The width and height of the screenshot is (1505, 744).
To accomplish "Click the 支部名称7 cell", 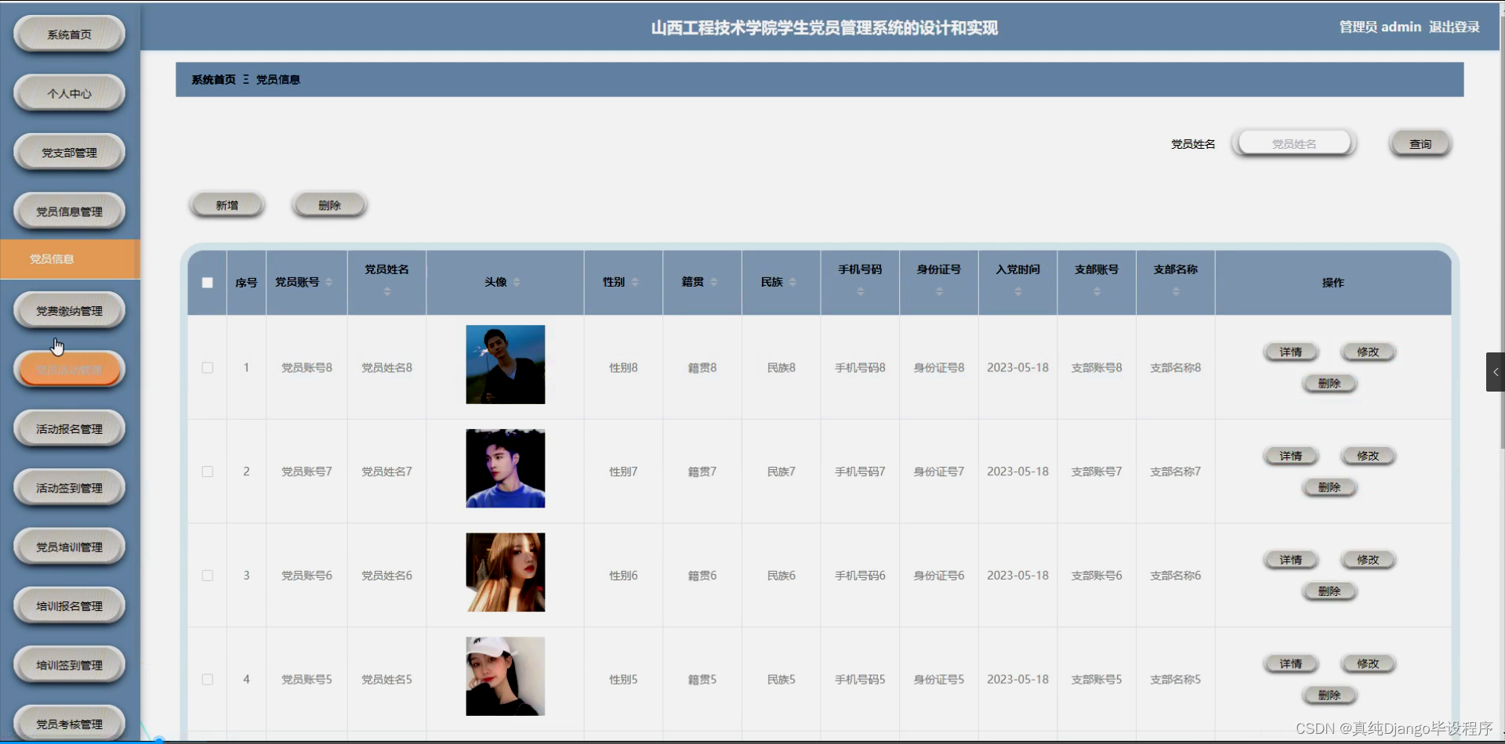I will point(1176,471).
